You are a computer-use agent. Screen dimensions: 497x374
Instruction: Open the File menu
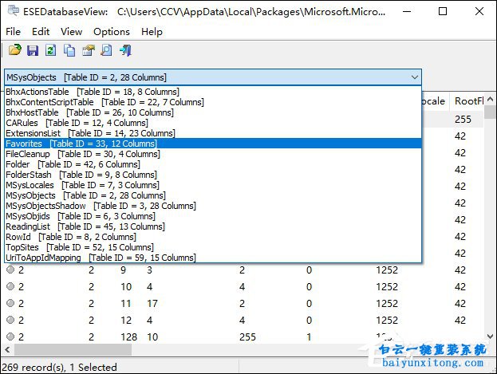point(14,32)
